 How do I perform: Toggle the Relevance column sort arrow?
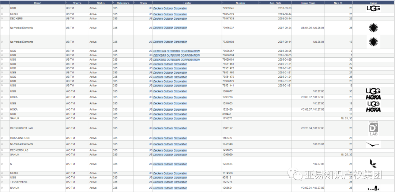click(x=114, y=3)
